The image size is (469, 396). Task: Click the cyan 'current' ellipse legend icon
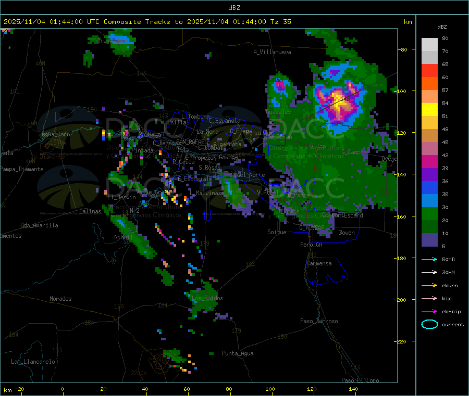pos(429,324)
